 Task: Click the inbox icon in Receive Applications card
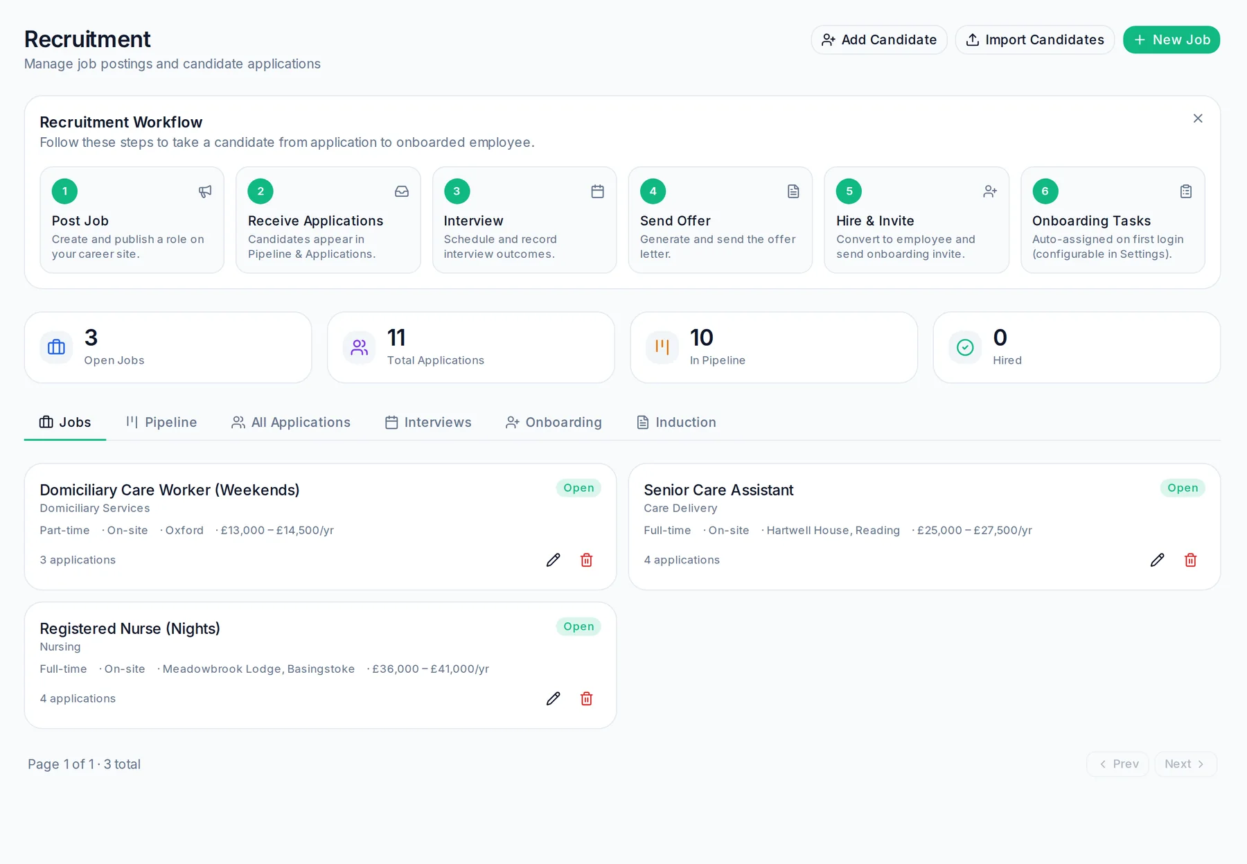402,191
